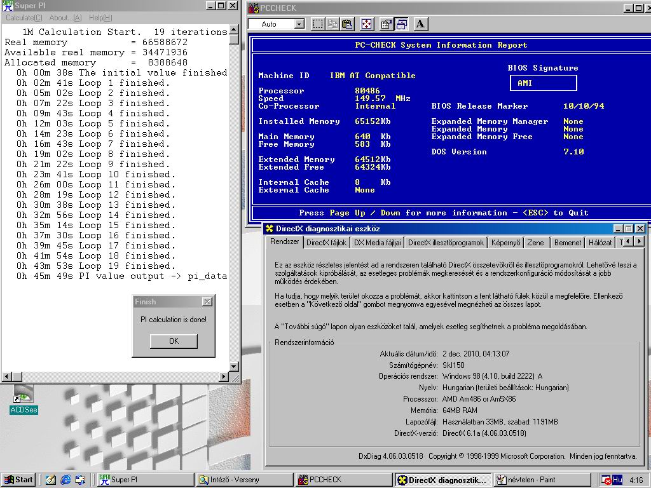Minimize the Super PI window
The height and width of the screenshot is (488, 651).
(211, 6)
